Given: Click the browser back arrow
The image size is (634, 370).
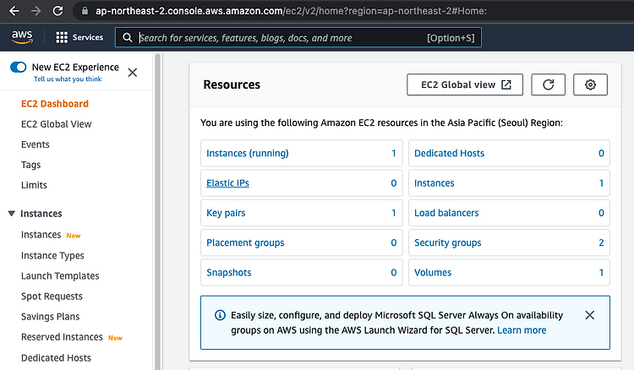Looking at the screenshot, I should tap(14, 11).
